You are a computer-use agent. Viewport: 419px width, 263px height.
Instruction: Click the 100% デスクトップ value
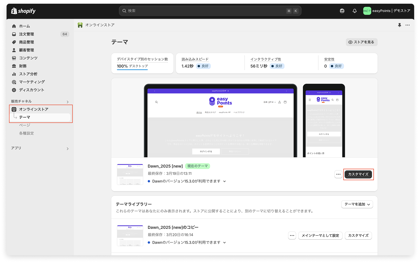[132, 66]
